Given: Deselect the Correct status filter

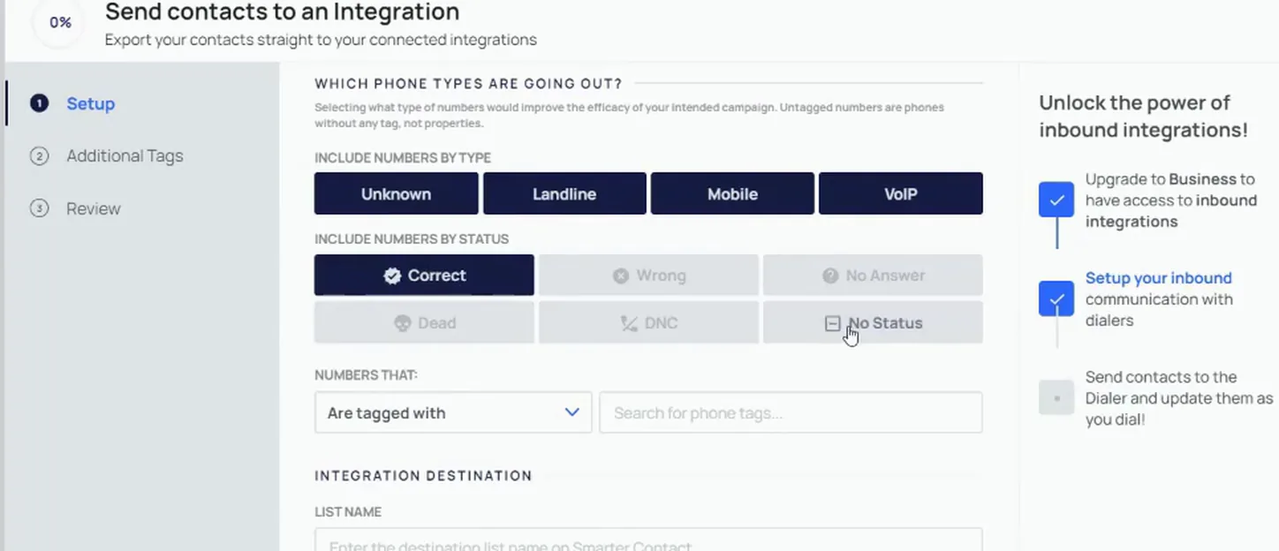Looking at the screenshot, I should point(424,275).
